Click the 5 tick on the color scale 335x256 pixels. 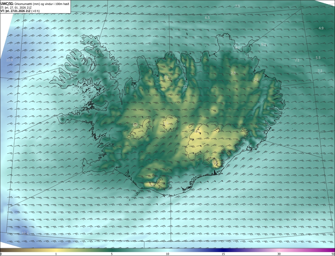click(x=112, y=254)
